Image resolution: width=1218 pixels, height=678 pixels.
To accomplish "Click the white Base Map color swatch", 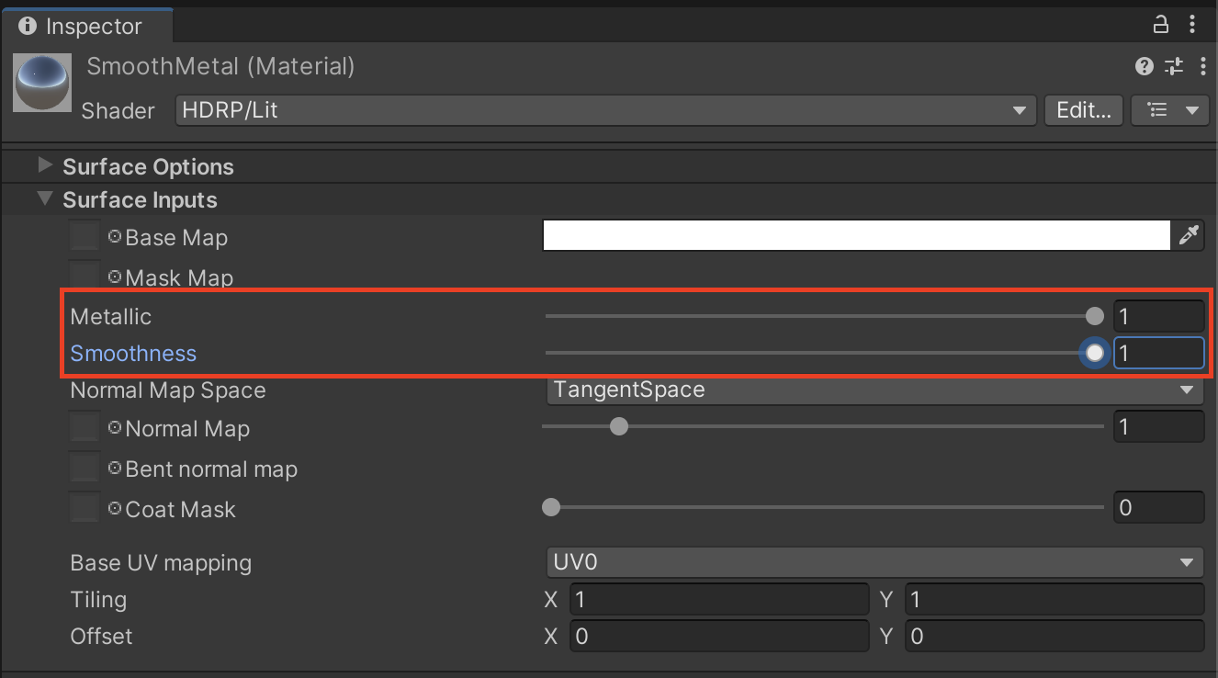I will coord(855,236).
